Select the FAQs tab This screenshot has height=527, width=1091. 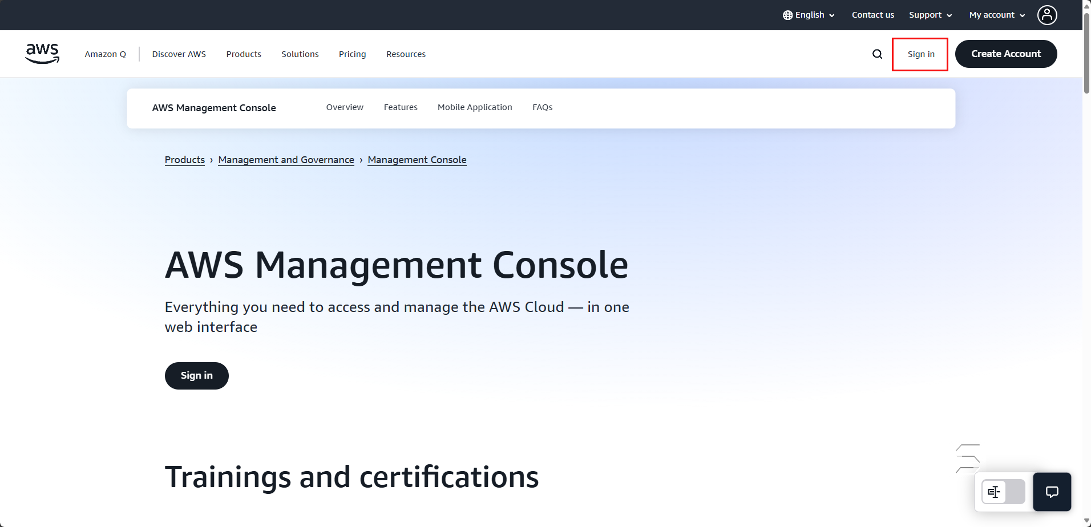[x=542, y=107]
